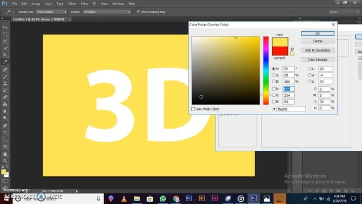The width and height of the screenshot is (362, 204).
Task: Select the brightness B radio button
Action: point(274,82)
